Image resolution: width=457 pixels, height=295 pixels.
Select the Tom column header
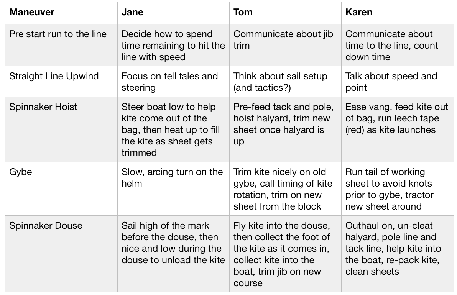[x=285, y=13]
